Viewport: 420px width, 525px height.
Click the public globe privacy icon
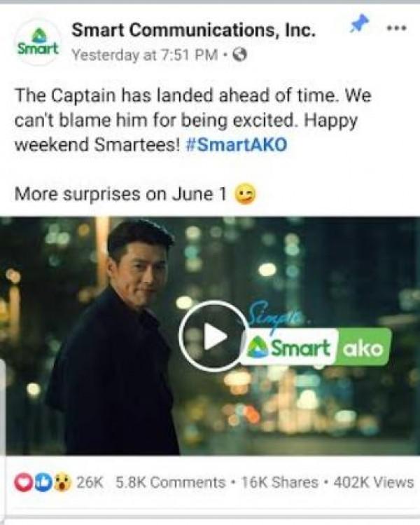(240, 55)
